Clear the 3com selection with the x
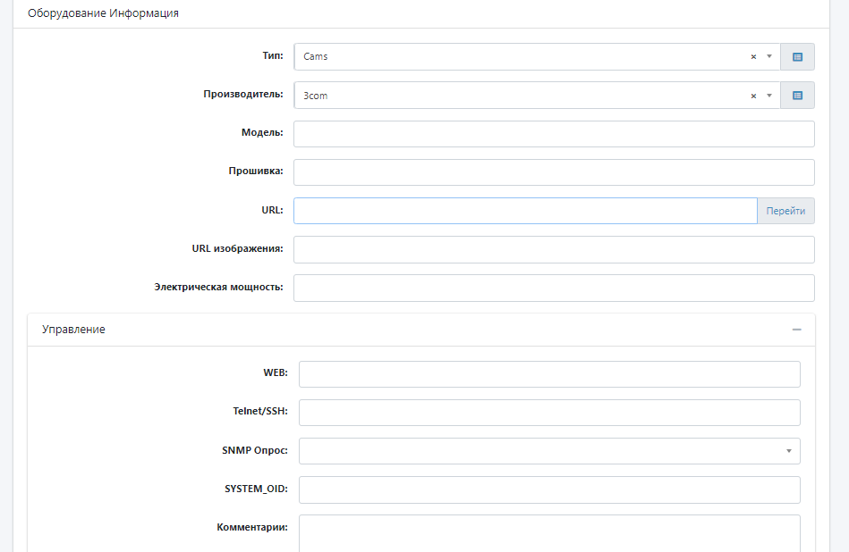Image resolution: width=849 pixels, height=552 pixels. (753, 96)
